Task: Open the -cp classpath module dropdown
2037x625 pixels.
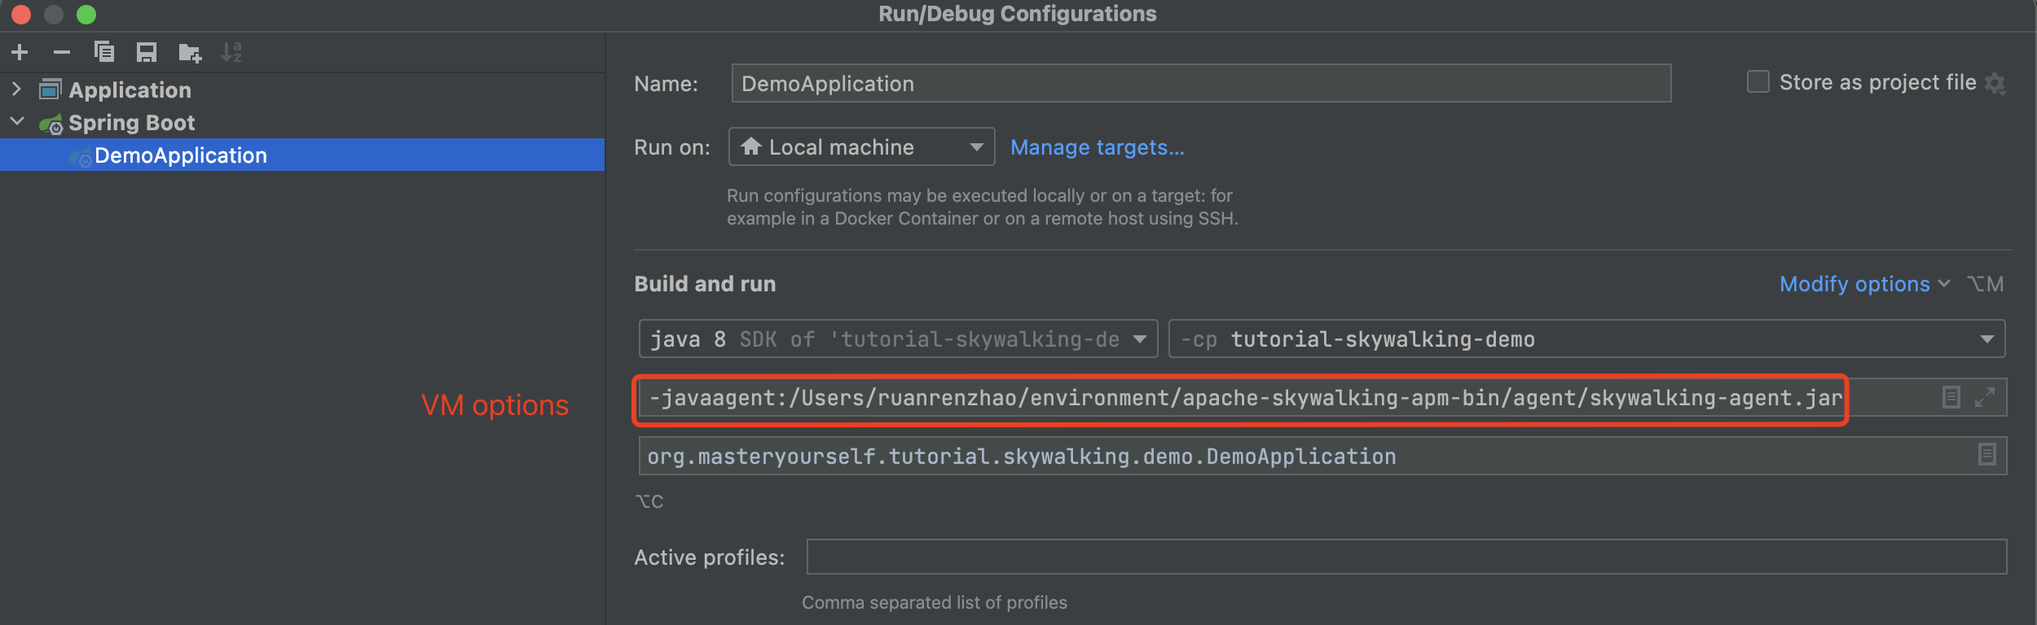Action: point(1586,339)
